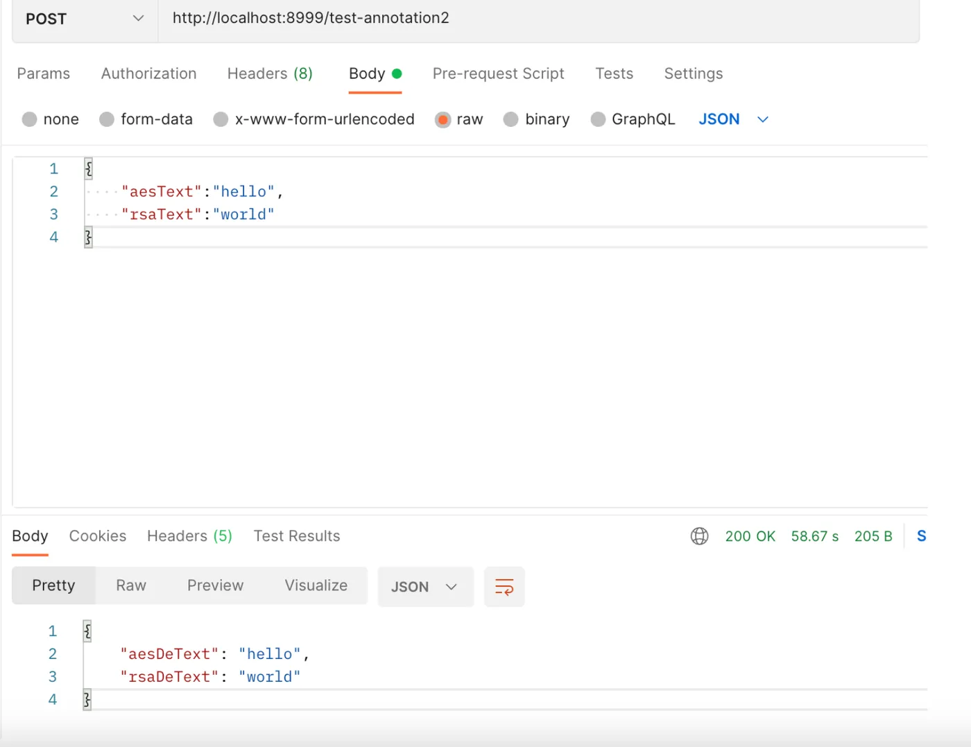Open the Test Results tab

click(297, 536)
